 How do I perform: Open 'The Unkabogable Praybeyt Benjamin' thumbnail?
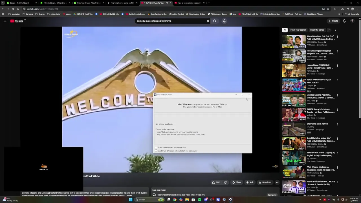(294, 56)
